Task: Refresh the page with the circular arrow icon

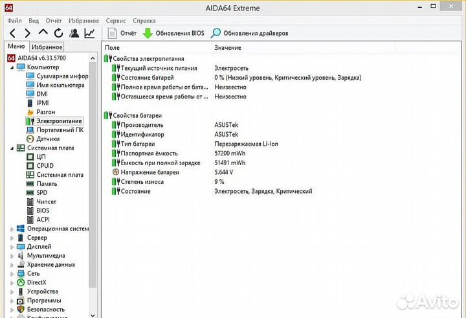Action: click(58, 33)
